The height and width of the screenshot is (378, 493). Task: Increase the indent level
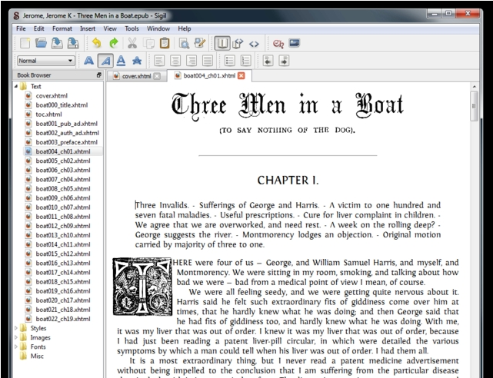(284, 61)
